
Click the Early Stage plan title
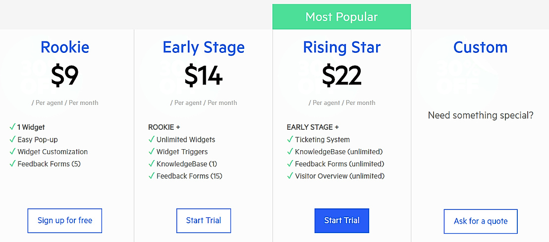point(204,47)
